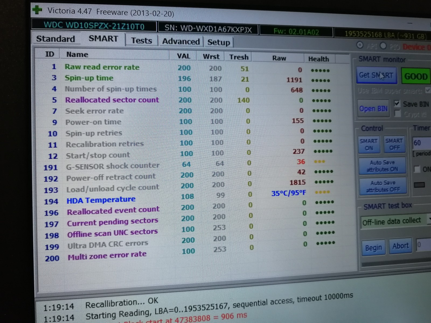The width and height of the screenshot is (431, 323).
Task: Click yellow health dots for HDA Temperature
Action: tap(322, 192)
